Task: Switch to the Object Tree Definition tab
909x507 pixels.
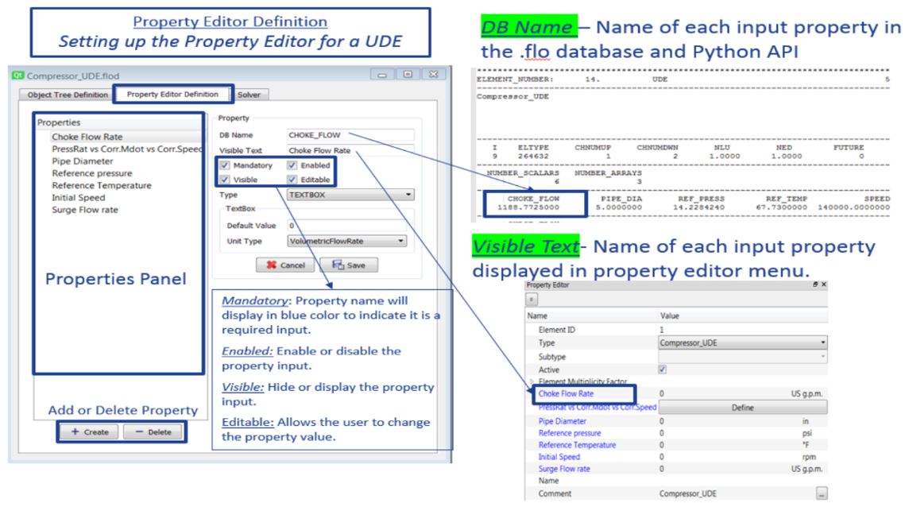Action: point(68,95)
